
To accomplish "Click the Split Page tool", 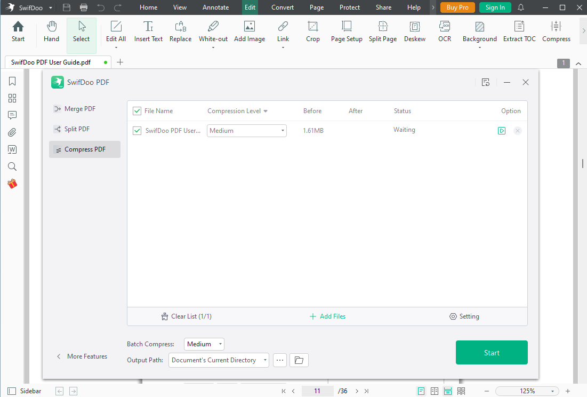I will [x=383, y=31].
